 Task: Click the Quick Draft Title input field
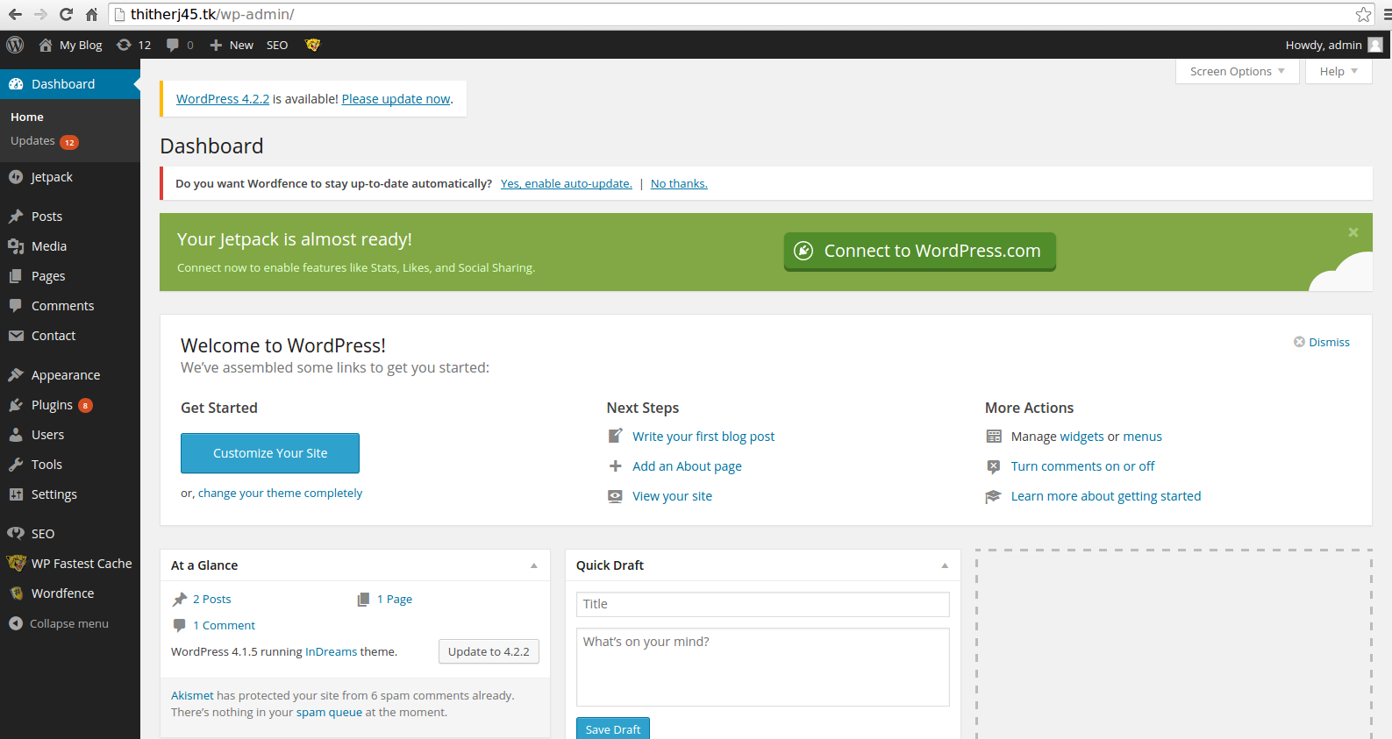pyautogui.click(x=763, y=604)
